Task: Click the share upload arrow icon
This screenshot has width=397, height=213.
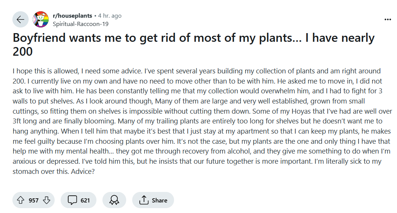Action: pos(144,200)
